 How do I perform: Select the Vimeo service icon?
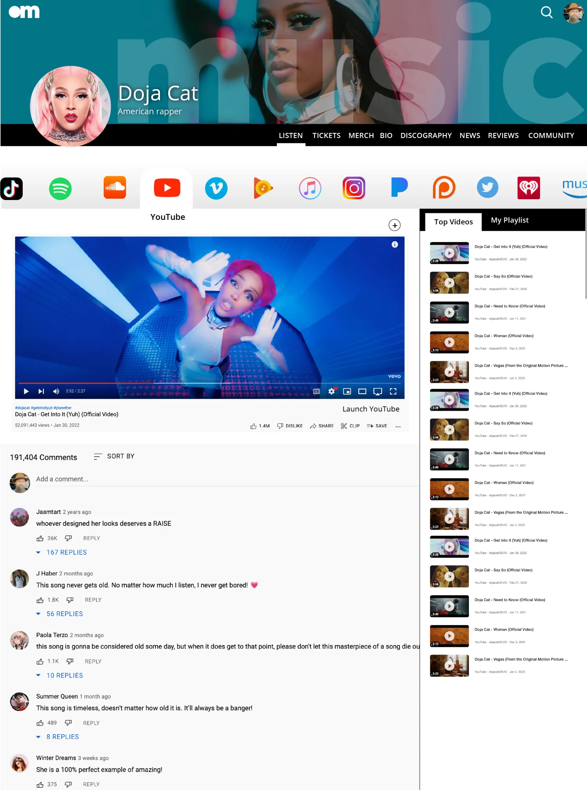tap(216, 188)
